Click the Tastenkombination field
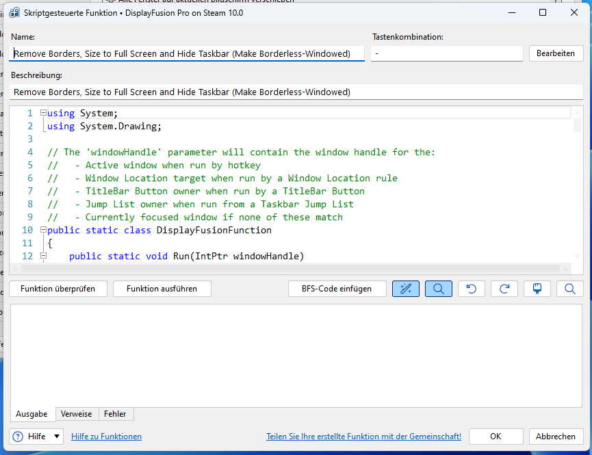Screen dimensions: 592x455 click(x=447, y=53)
